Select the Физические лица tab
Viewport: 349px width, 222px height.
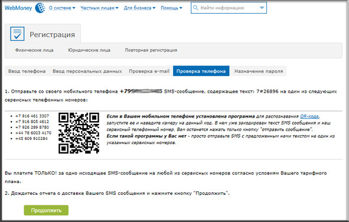[34, 50]
